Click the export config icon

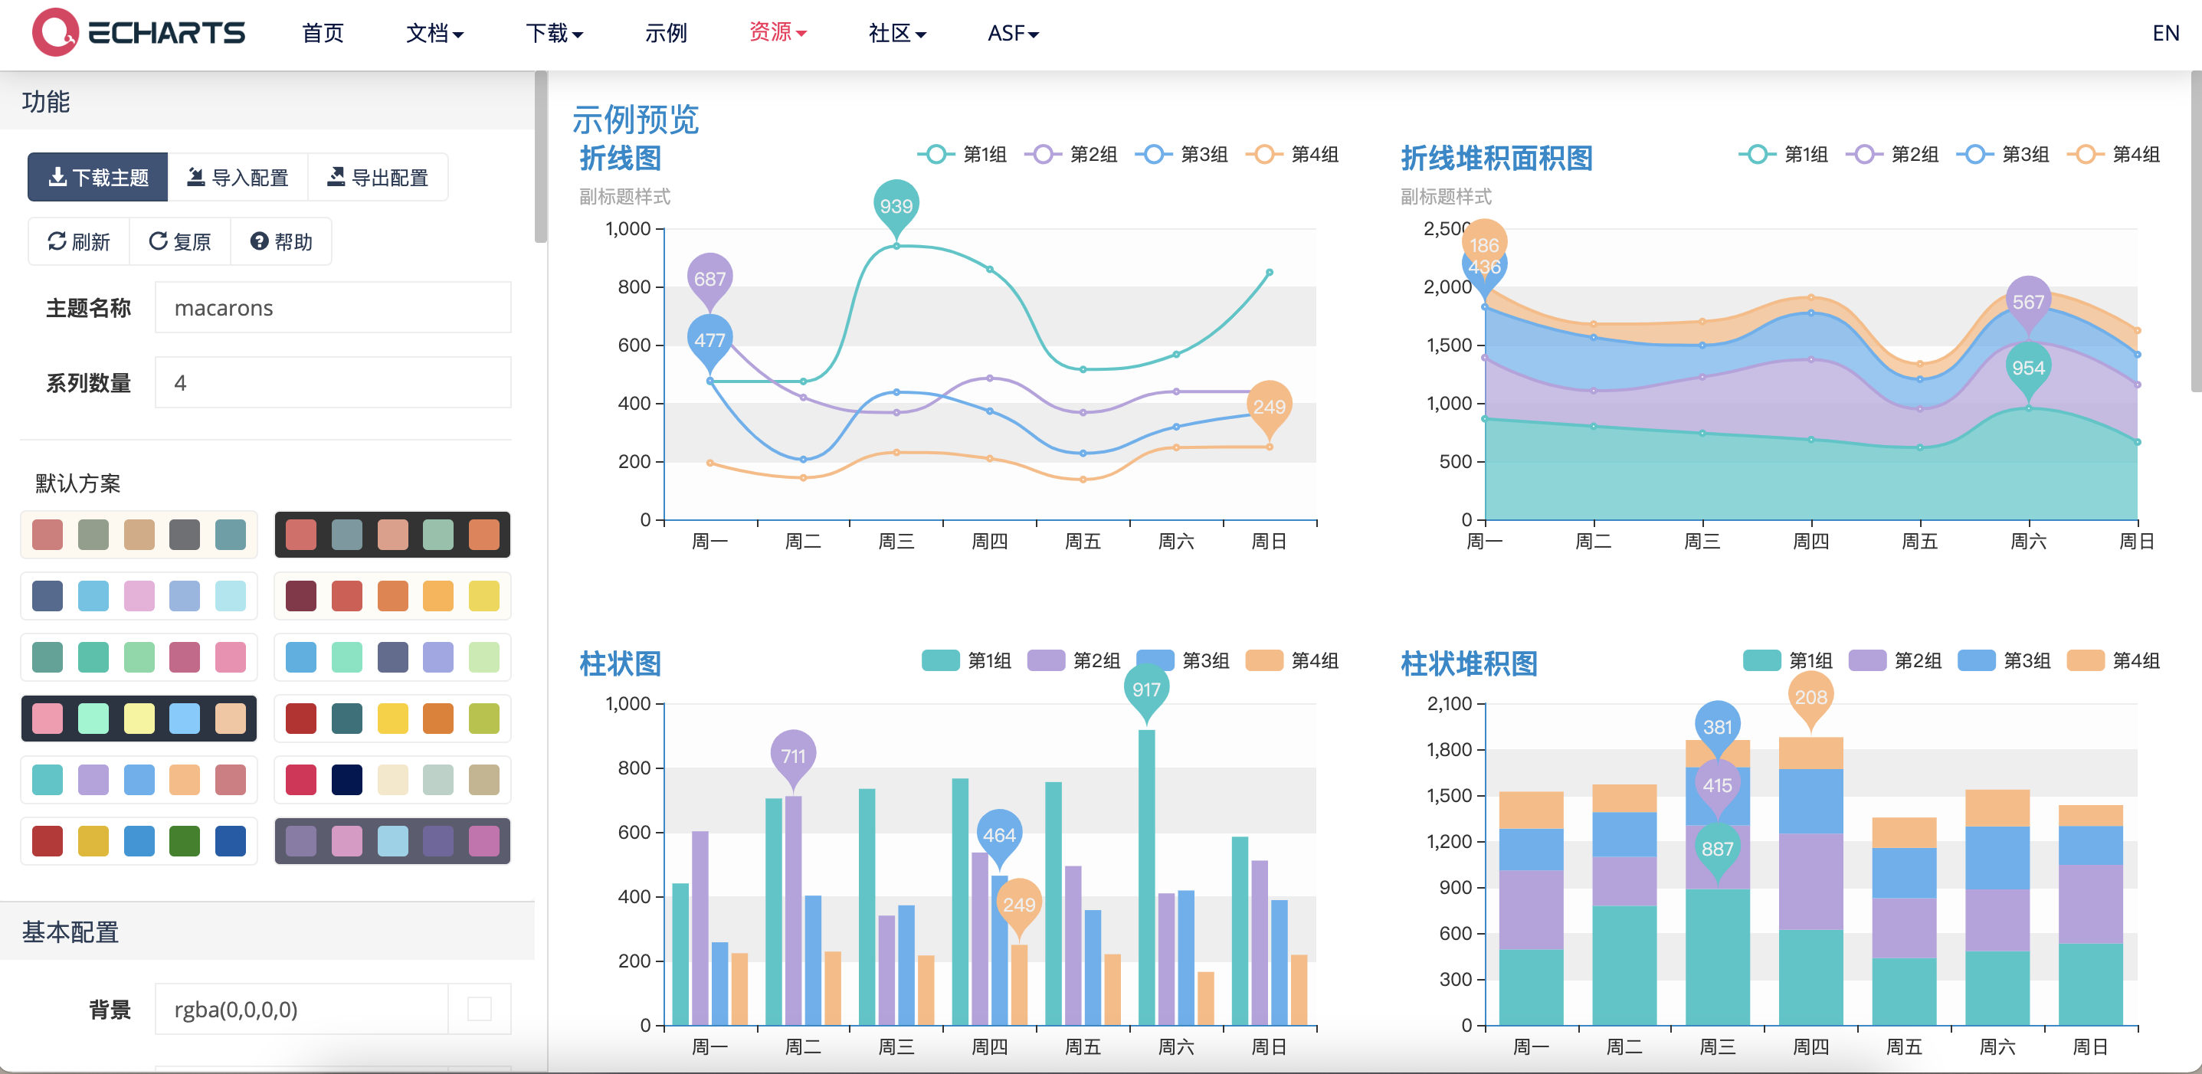[336, 177]
